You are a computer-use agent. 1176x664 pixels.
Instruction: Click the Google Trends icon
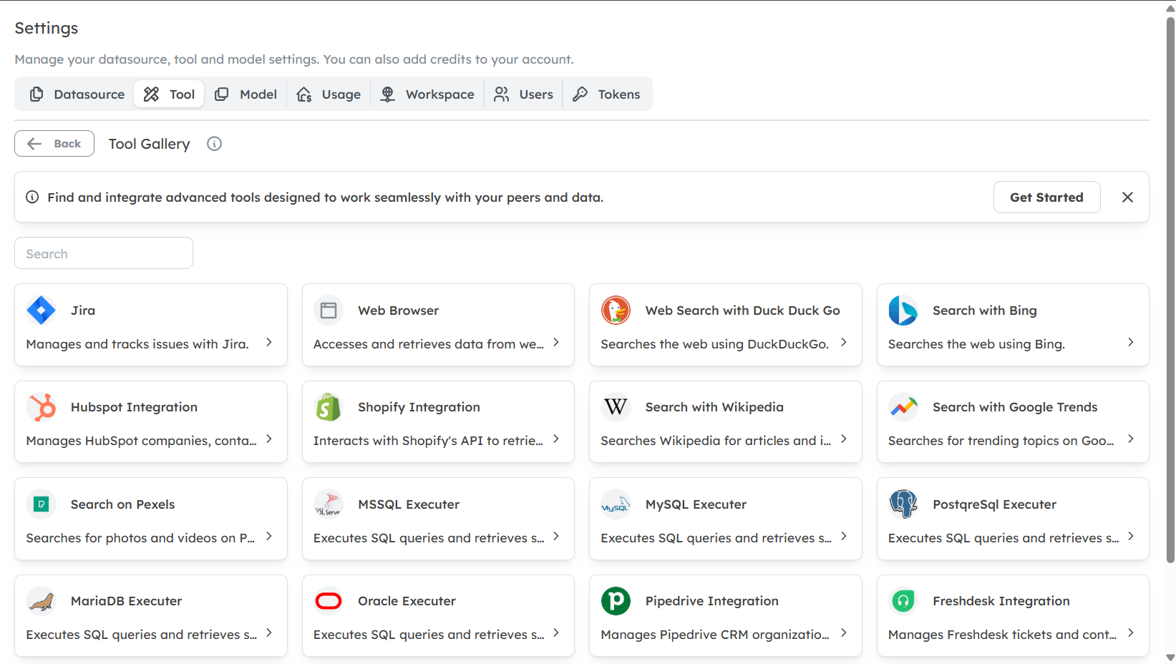903,406
